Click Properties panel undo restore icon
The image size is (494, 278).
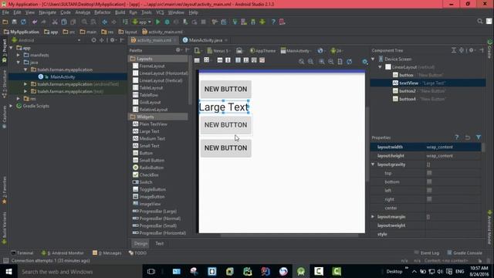pos(468,137)
